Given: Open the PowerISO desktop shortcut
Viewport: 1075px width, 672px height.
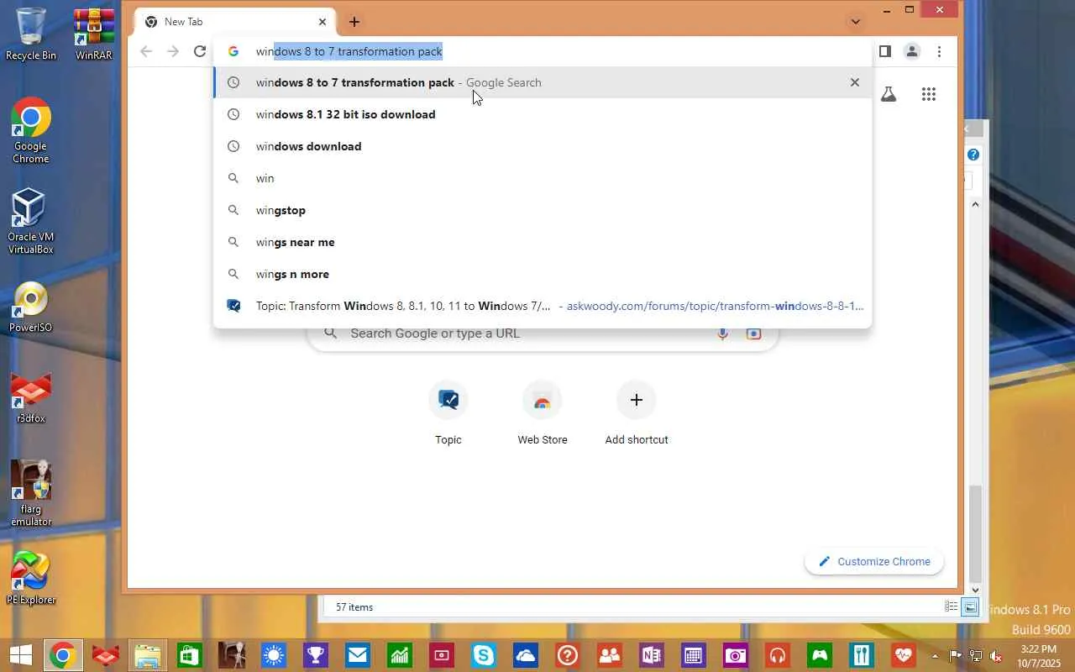Looking at the screenshot, I should 31,307.
